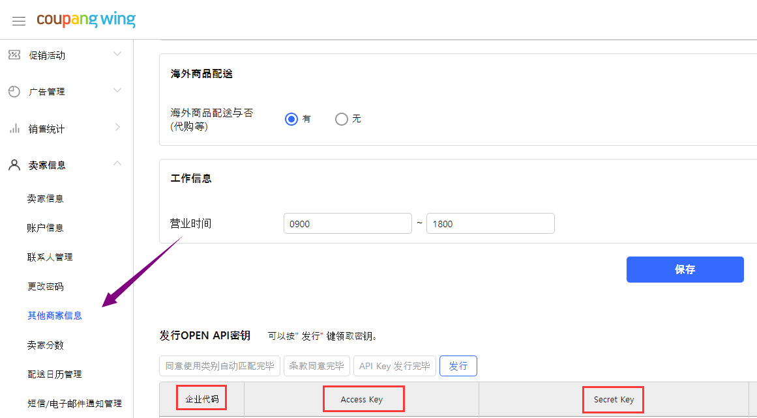Click the 广告管理 pie chart icon
Screen dimensions: 757x418
pyautogui.click(x=14, y=92)
